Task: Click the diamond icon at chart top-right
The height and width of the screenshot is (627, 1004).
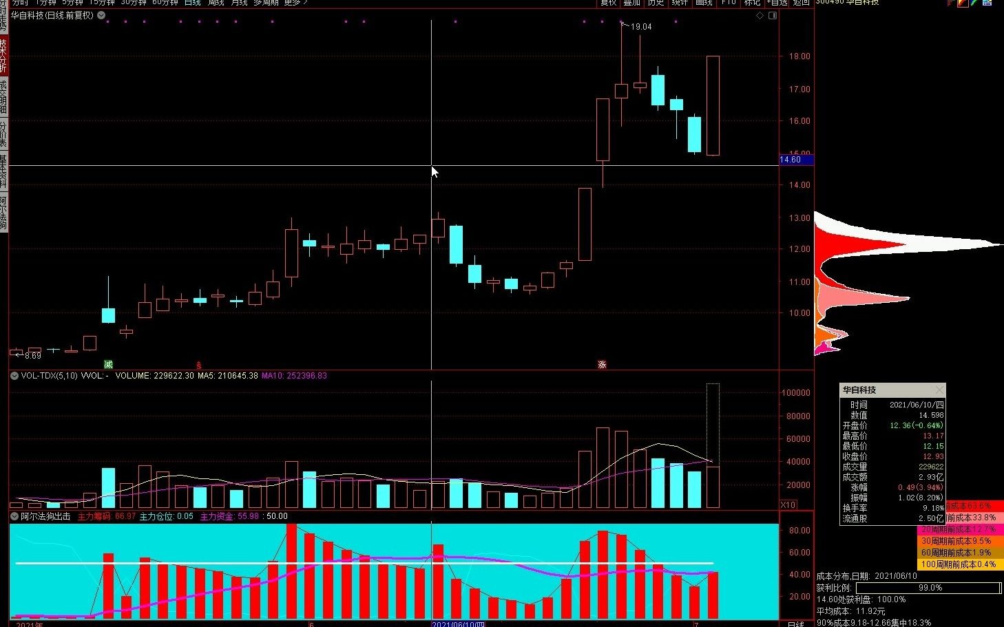Action: pos(760,15)
